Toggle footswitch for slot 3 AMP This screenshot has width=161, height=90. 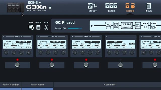[x=86, y=65]
